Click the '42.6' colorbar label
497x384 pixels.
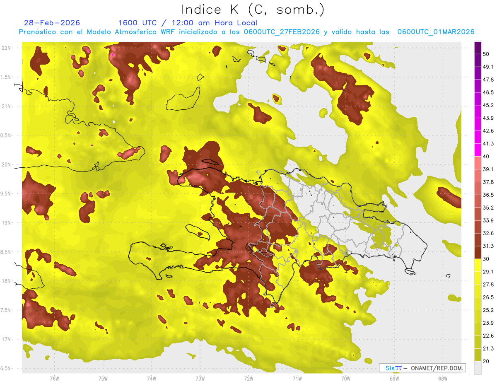pos(488,131)
